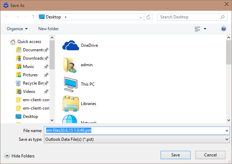Click the Pictures pin icon

(x=46, y=75)
